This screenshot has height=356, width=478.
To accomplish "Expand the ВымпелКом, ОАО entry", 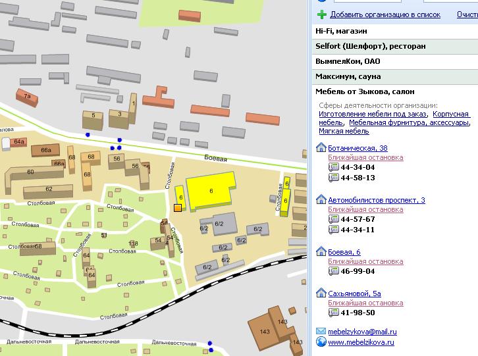I will pos(348,61).
